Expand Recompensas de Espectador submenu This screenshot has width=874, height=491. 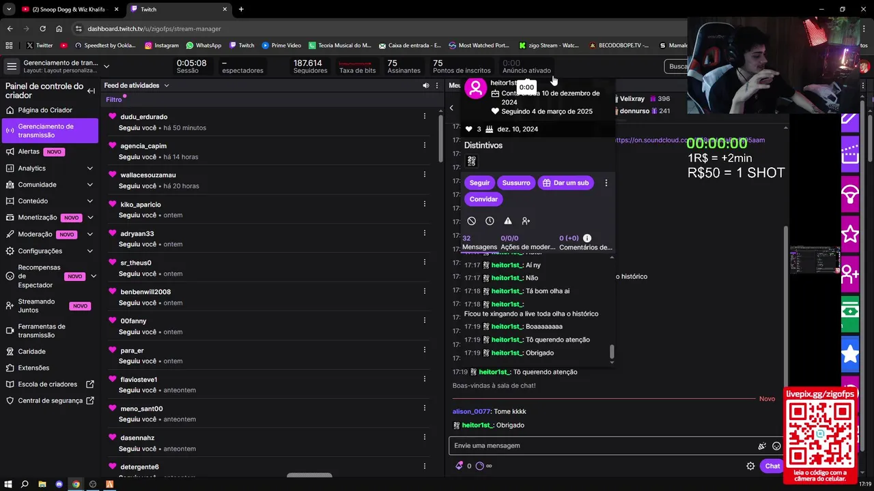coord(94,276)
